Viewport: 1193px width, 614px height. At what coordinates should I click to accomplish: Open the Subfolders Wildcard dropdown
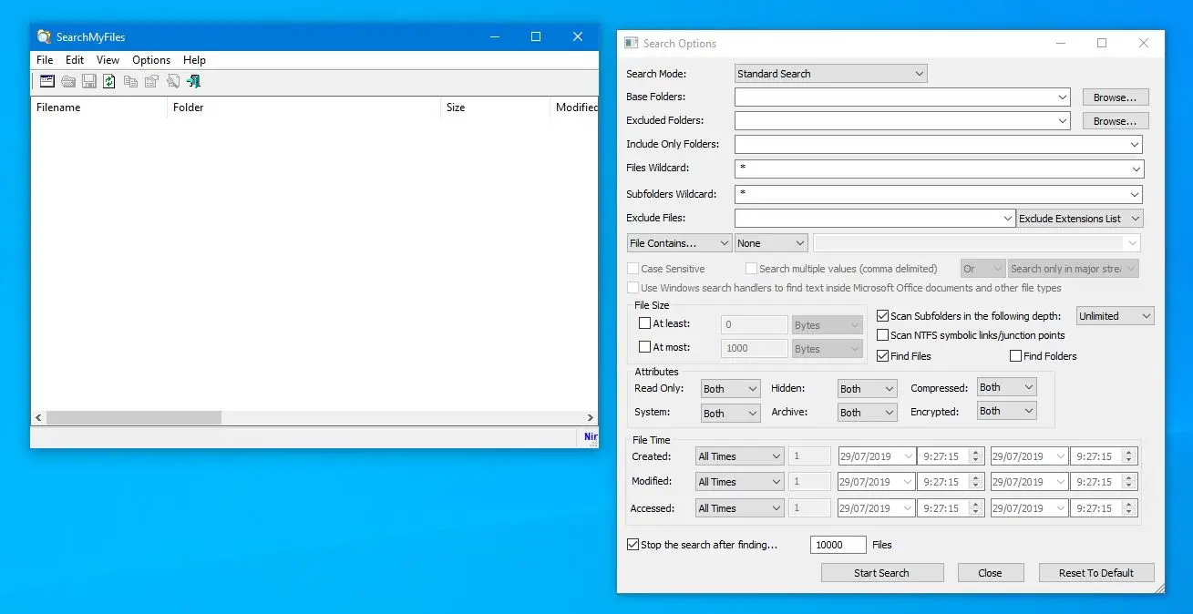(1135, 194)
